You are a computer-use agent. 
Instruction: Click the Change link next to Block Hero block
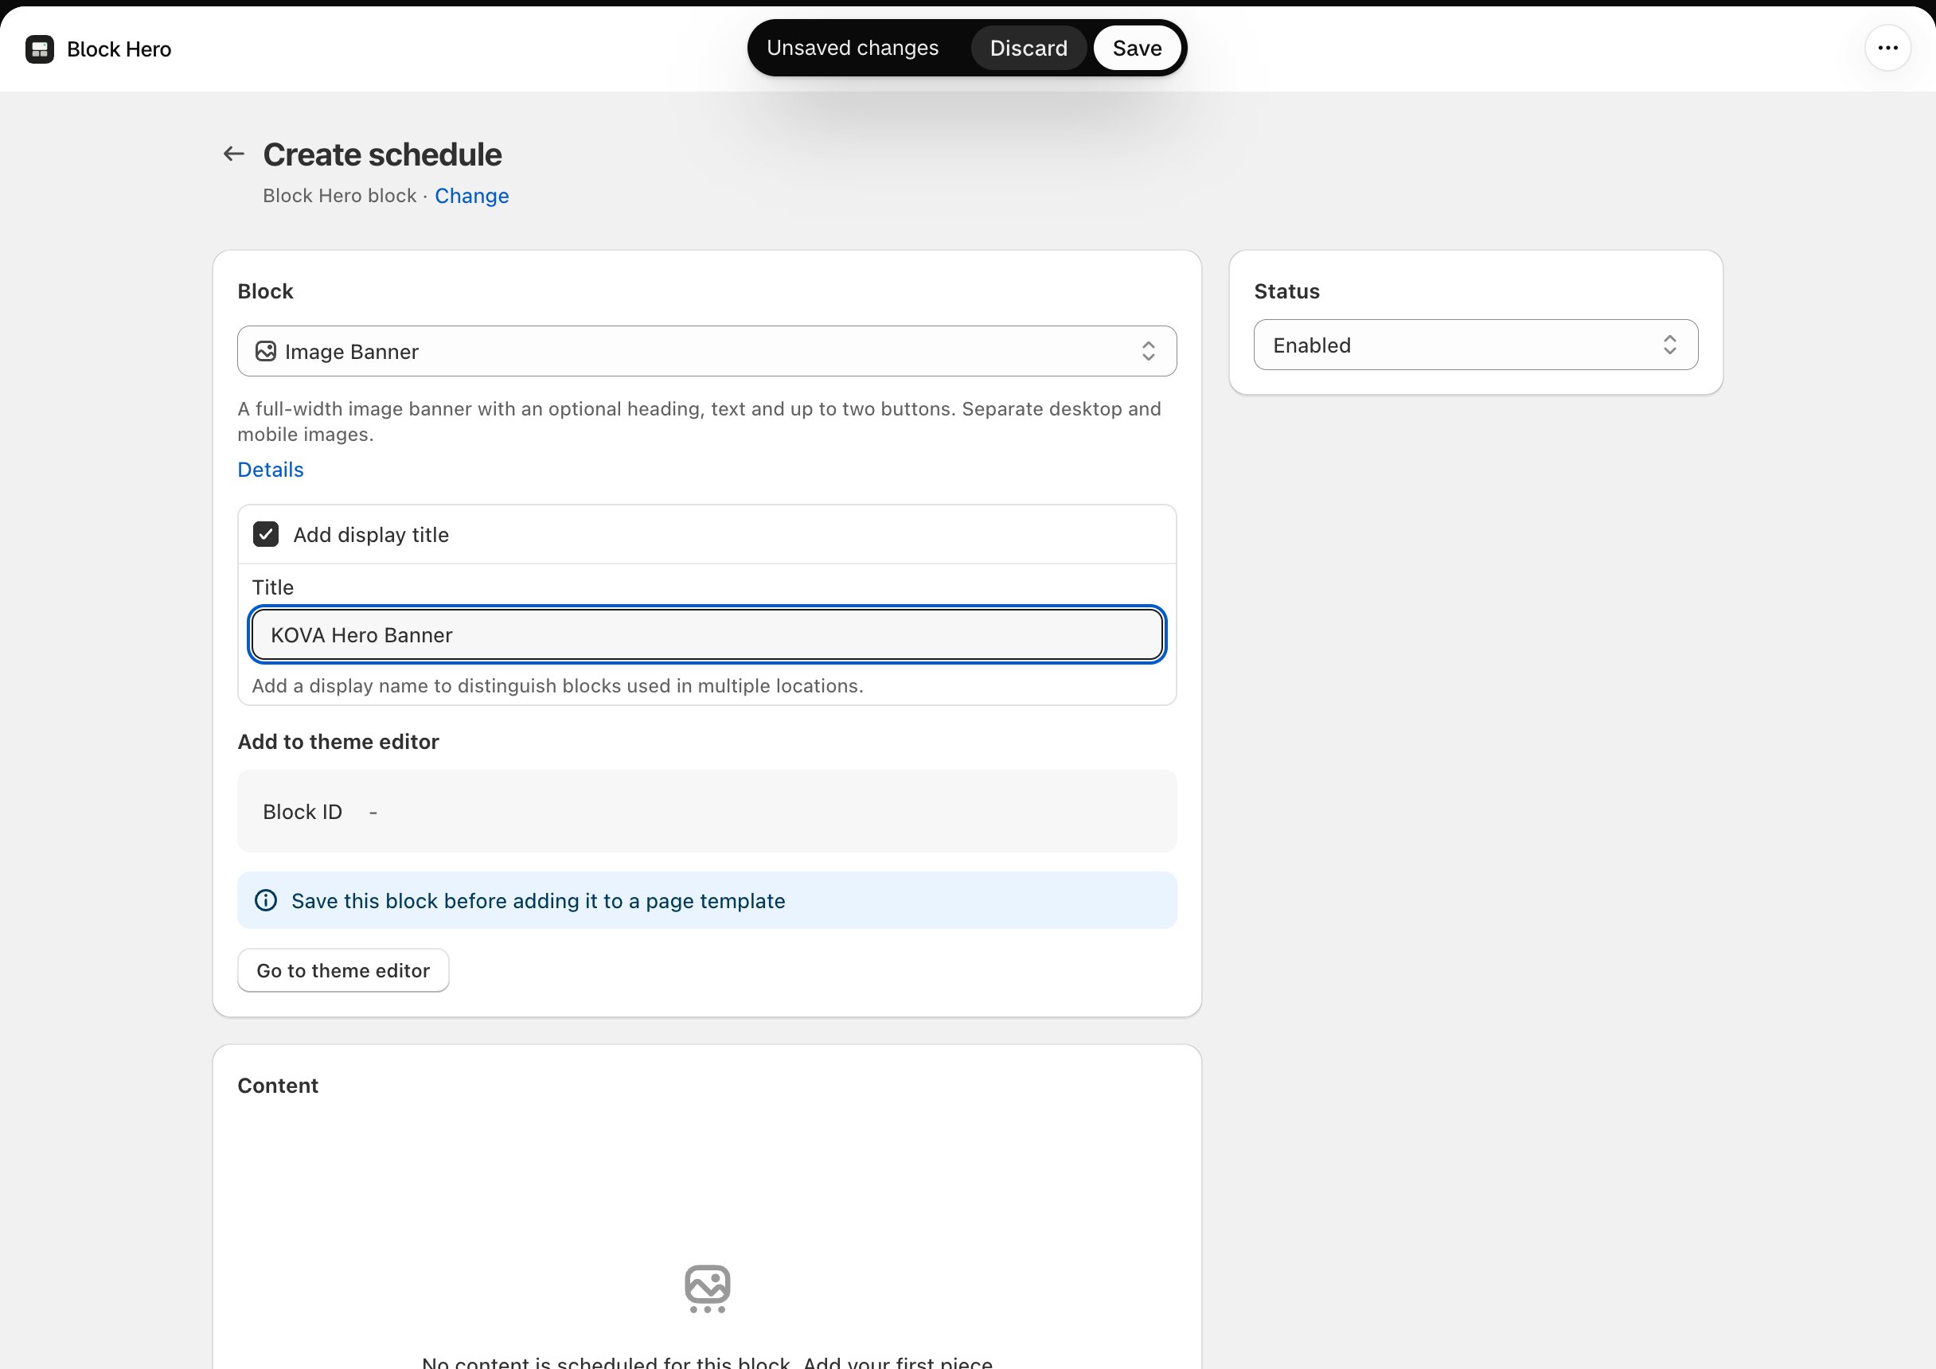click(x=471, y=196)
